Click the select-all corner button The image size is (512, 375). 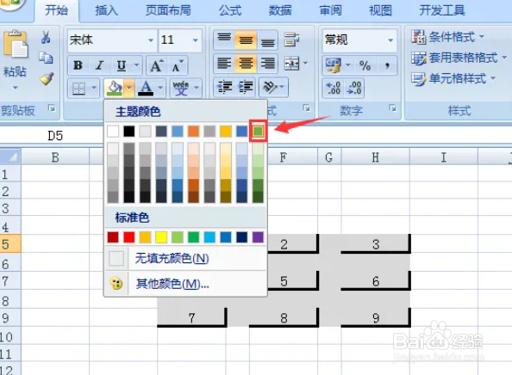pos(10,157)
